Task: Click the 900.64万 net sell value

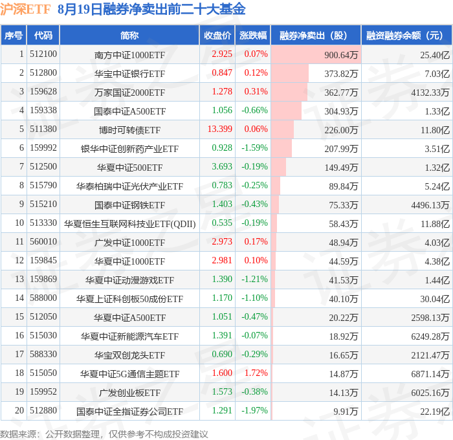Action: [x=341, y=55]
